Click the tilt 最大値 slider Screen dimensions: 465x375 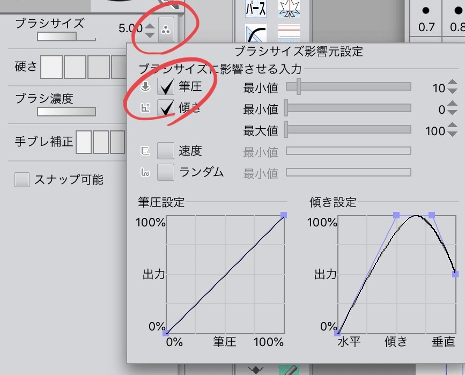(x=349, y=129)
